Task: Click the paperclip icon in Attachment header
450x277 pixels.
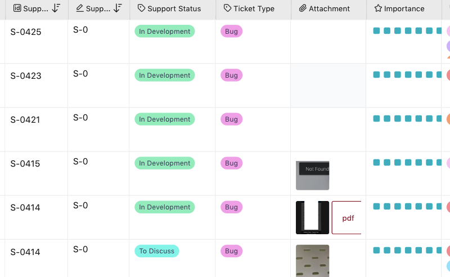Action: click(x=303, y=8)
